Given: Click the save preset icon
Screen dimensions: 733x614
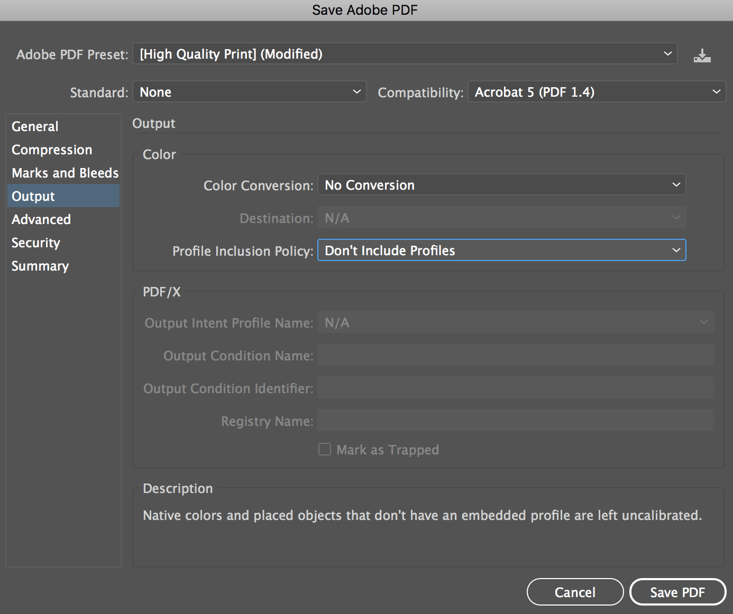Looking at the screenshot, I should [702, 55].
